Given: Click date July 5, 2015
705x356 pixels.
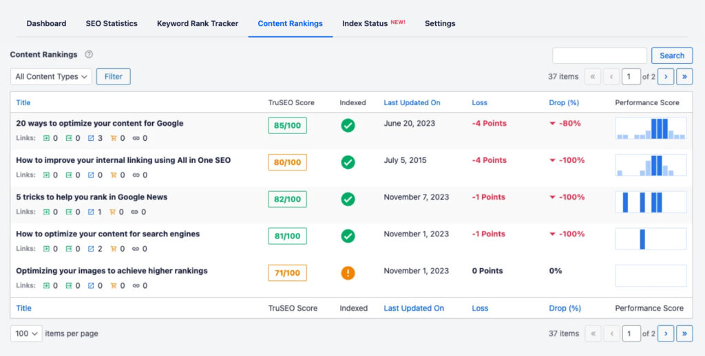Looking at the screenshot, I should 405,160.
